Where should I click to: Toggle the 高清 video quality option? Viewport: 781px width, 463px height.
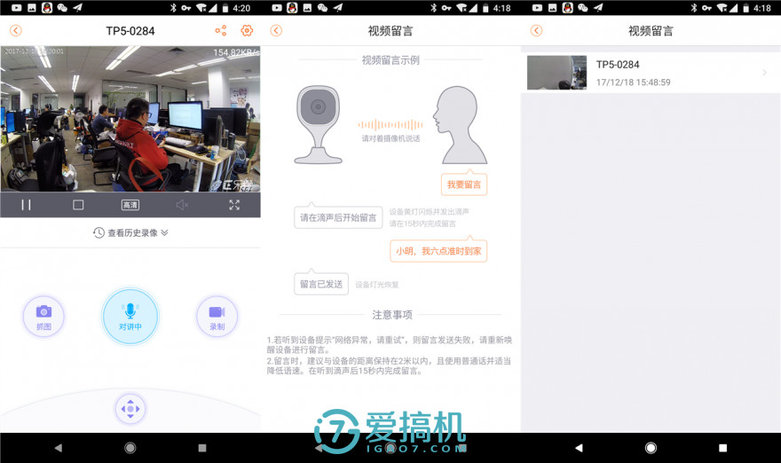pos(130,205)
